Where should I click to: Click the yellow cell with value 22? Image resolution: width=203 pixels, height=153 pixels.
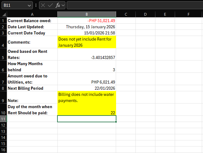[x=87, y=110]
